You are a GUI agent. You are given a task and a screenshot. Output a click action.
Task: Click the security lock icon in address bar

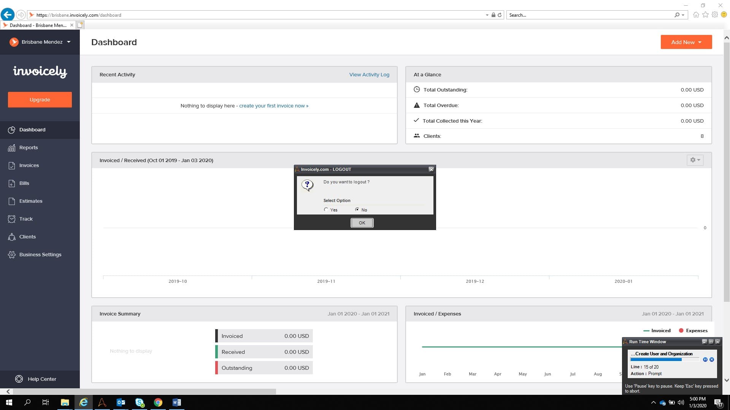click(x=493, y=15)
